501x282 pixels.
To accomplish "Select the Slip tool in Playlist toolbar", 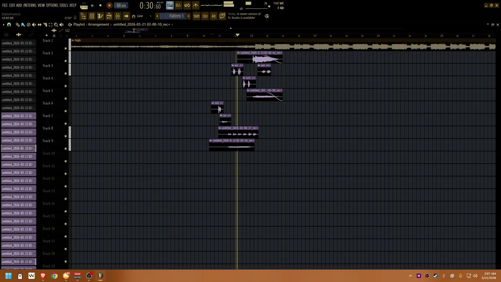I will pyautogui.click(x=39, y=25).
